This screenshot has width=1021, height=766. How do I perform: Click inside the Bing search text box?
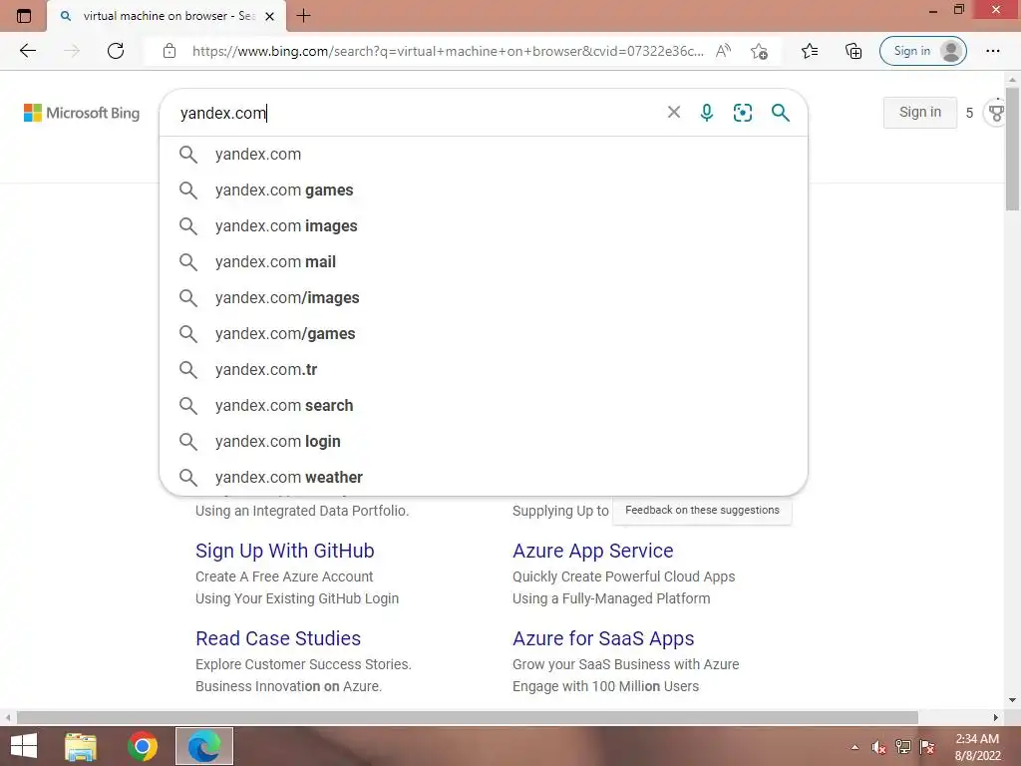[x=417, y=113]
